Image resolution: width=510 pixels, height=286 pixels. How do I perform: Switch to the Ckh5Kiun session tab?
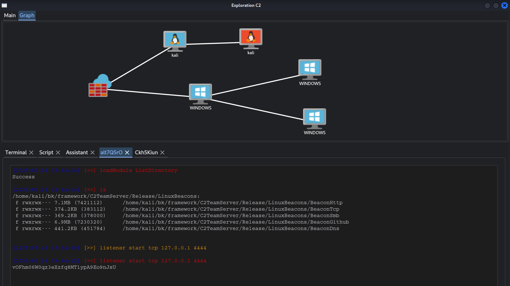point(146,153)
